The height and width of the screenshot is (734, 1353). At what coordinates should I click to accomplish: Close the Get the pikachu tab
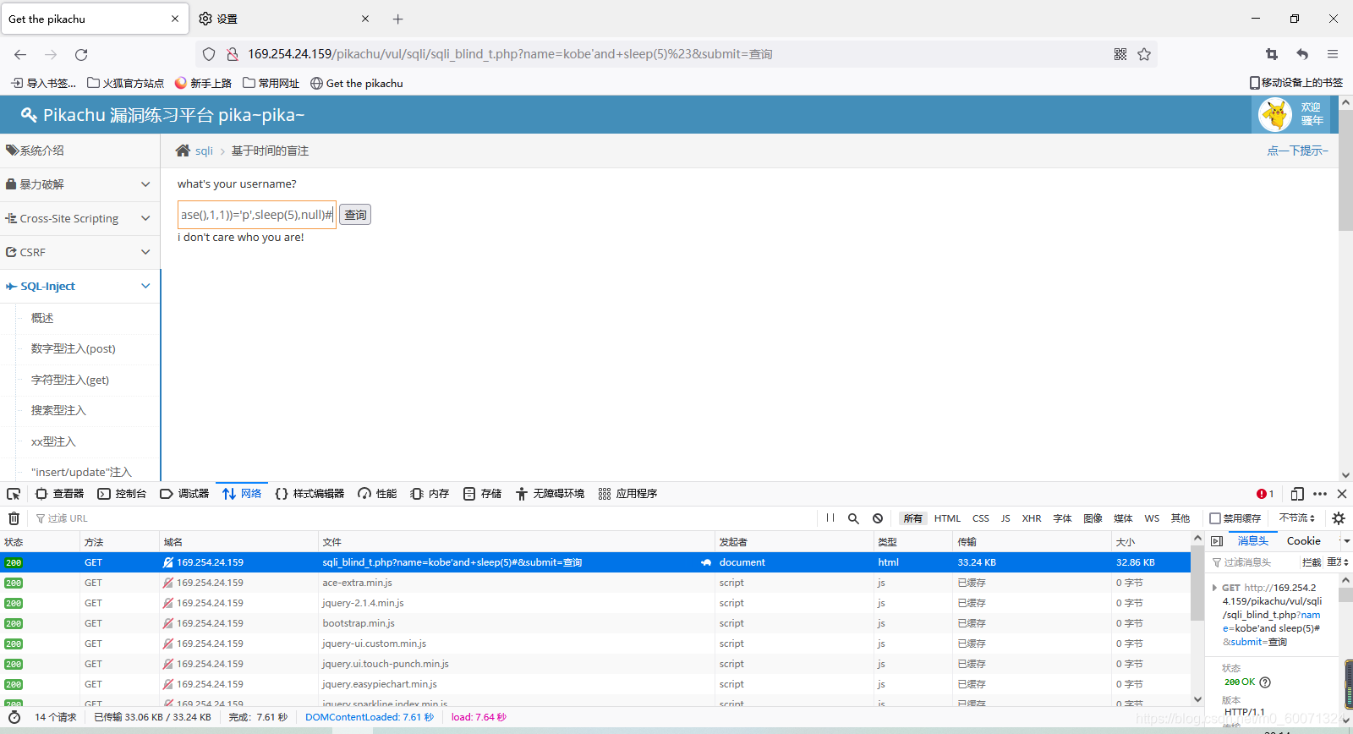pyautogui.click(x=175, y=19)
